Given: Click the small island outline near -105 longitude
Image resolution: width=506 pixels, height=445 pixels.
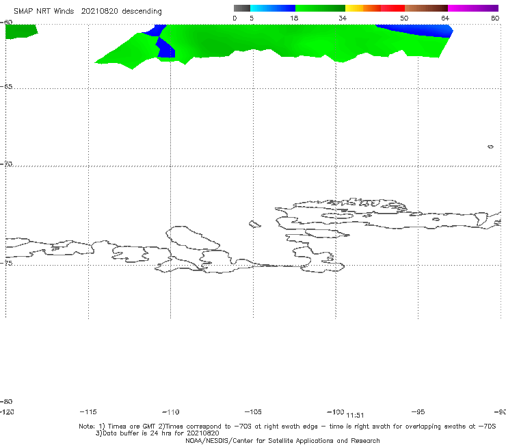Looking at the screenshot, I should point(254,224).
